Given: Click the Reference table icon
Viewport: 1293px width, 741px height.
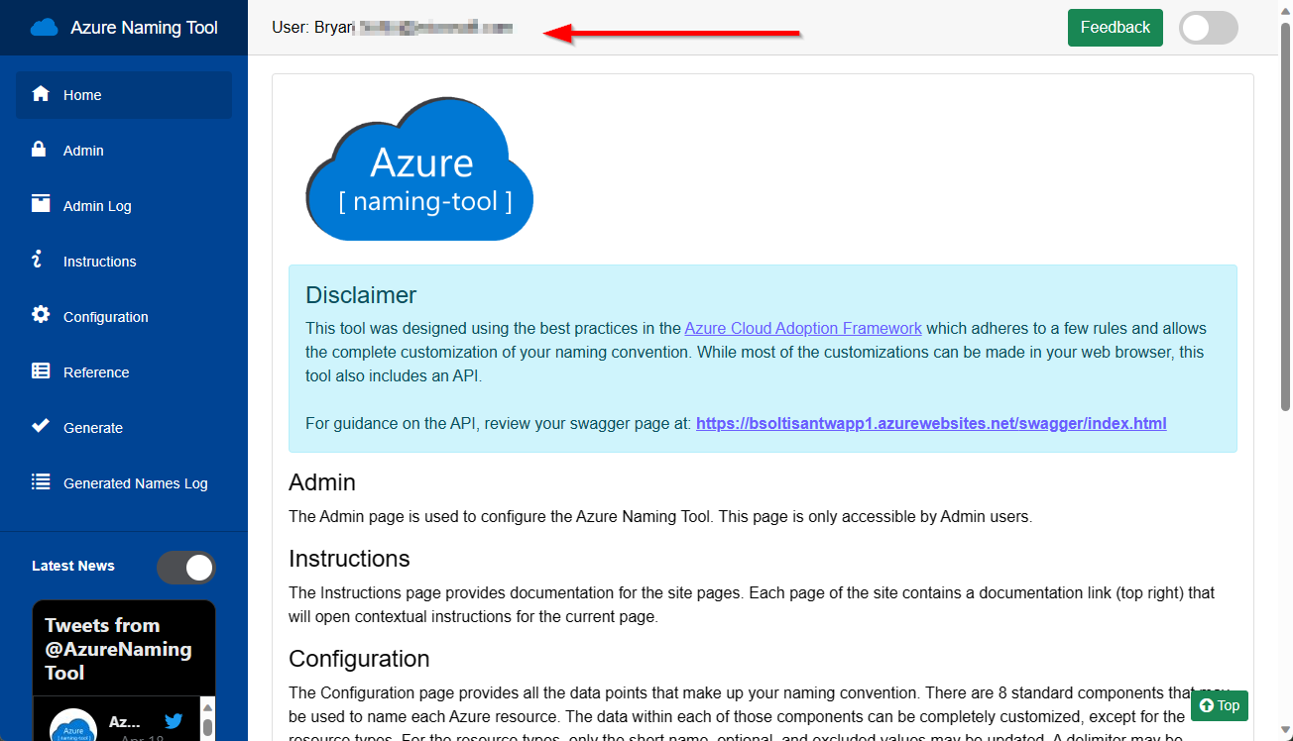Looking at the screenshot, I should 41,371.
